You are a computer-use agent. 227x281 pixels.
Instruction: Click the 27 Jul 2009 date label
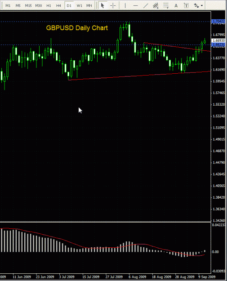click(114, 277)
